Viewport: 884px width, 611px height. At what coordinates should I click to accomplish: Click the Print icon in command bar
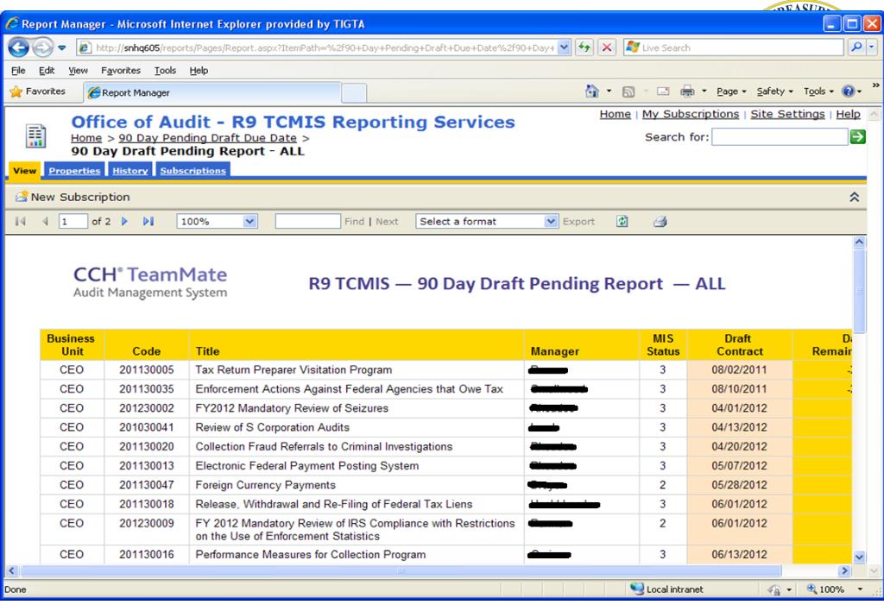coord(687,91)
